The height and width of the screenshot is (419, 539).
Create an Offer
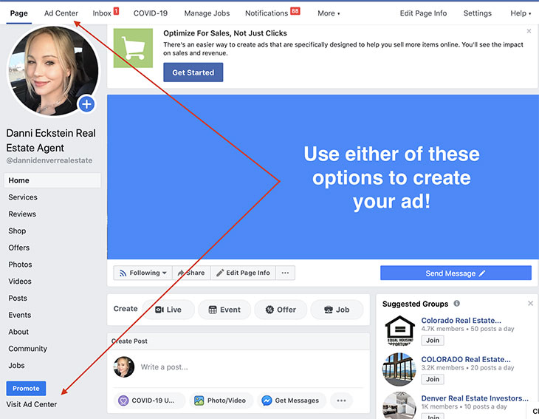coord(281,310)
